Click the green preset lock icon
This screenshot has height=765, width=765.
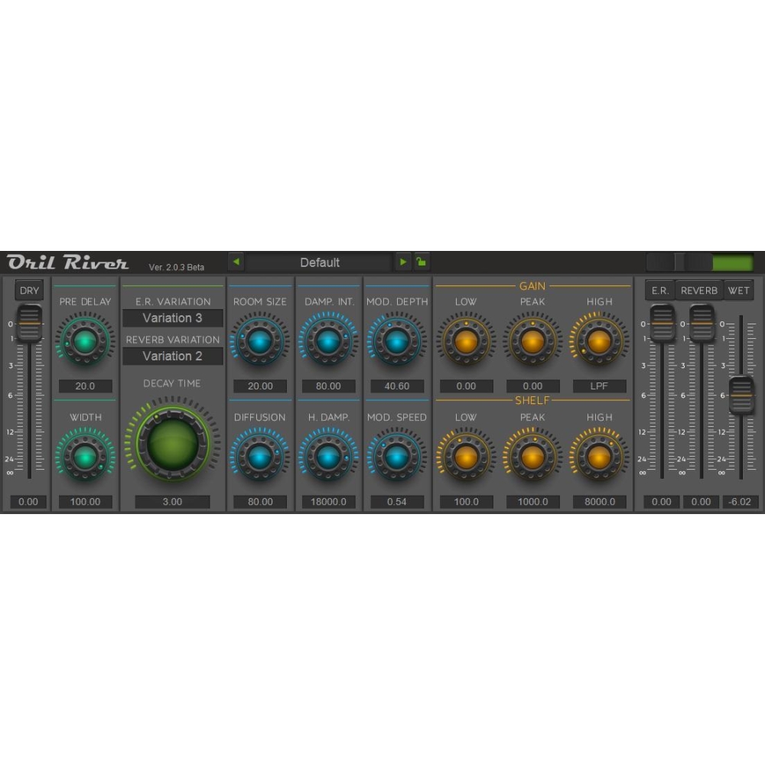click(422, 262)
